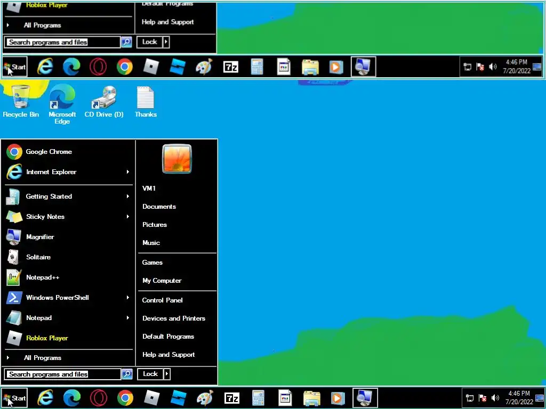Select the Microsoft Edge desktop shortcut
The image size is (546, 409).
click(62, 104)
